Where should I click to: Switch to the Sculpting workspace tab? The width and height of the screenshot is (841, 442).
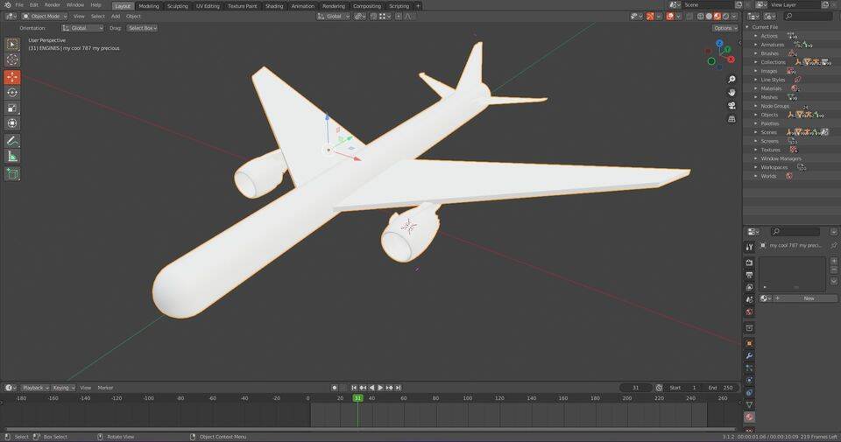(177, 5)
